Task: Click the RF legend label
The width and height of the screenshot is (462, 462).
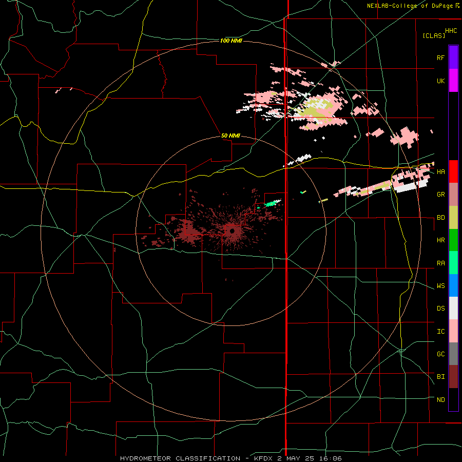Action: (x=440, y=58)
